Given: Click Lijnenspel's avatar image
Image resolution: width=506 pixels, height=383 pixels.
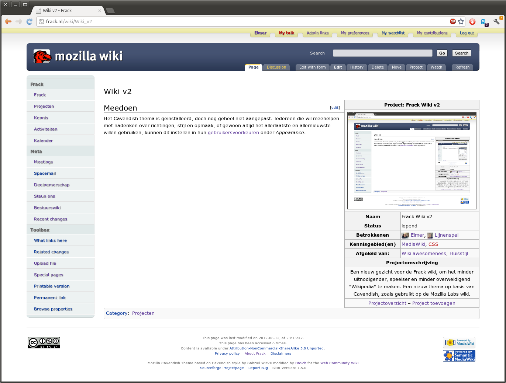Looking at the screenshot, I should 430,235.
